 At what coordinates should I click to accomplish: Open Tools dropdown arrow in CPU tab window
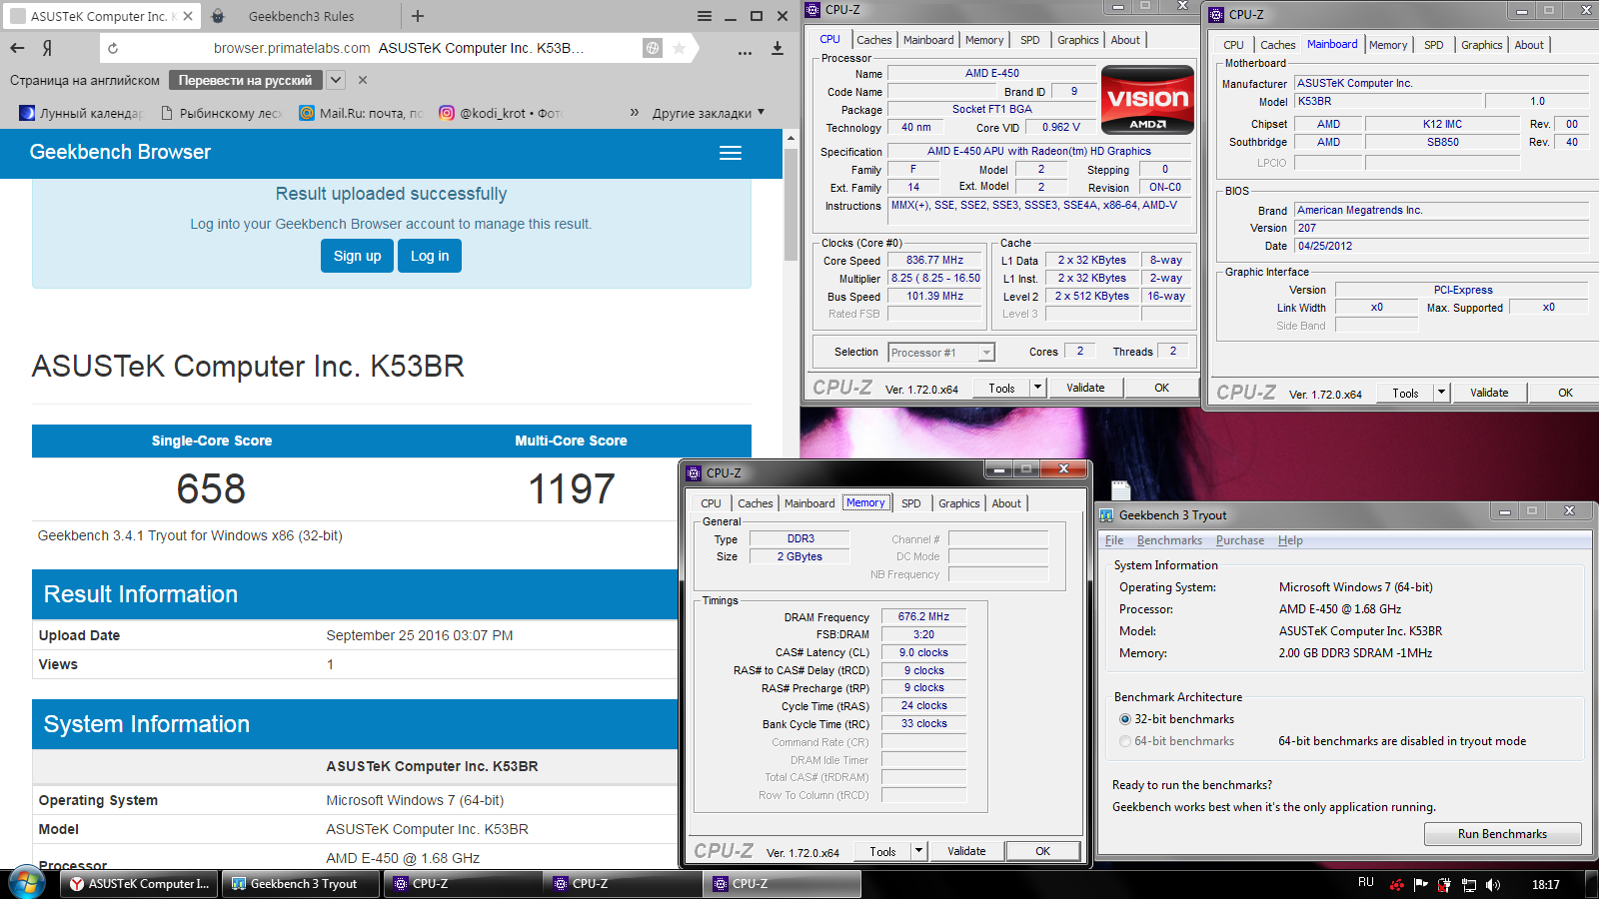[x=1038, y=388]
